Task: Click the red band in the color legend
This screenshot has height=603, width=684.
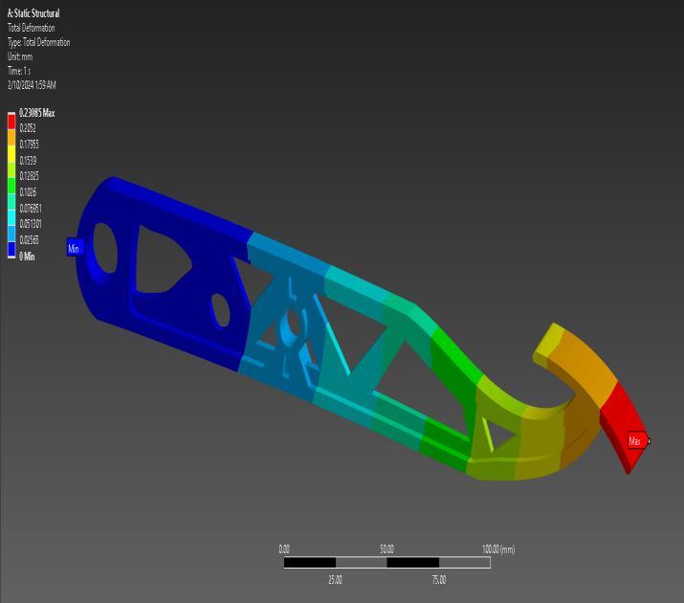Action: coord(11,122)
